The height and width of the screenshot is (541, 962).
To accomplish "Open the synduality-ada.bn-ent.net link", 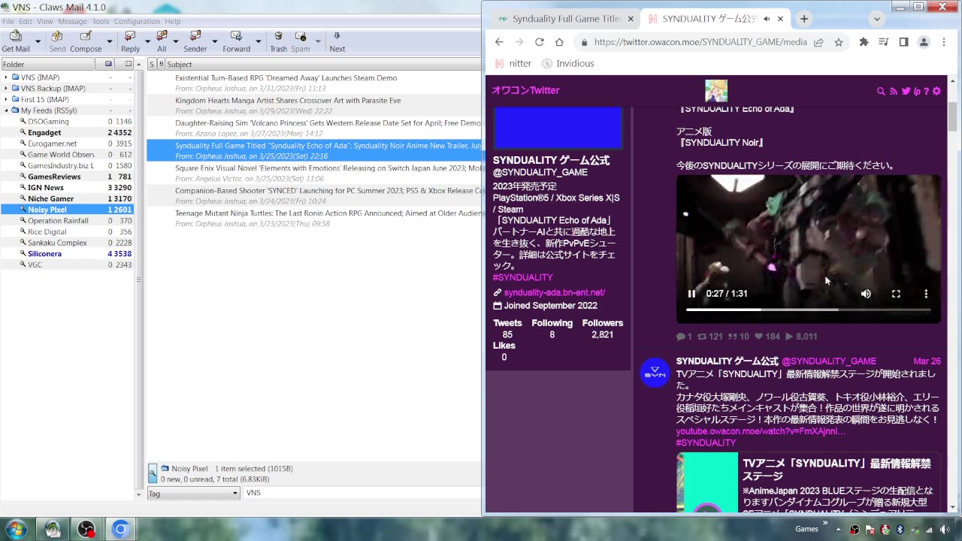I will click(x=554, y=292).
